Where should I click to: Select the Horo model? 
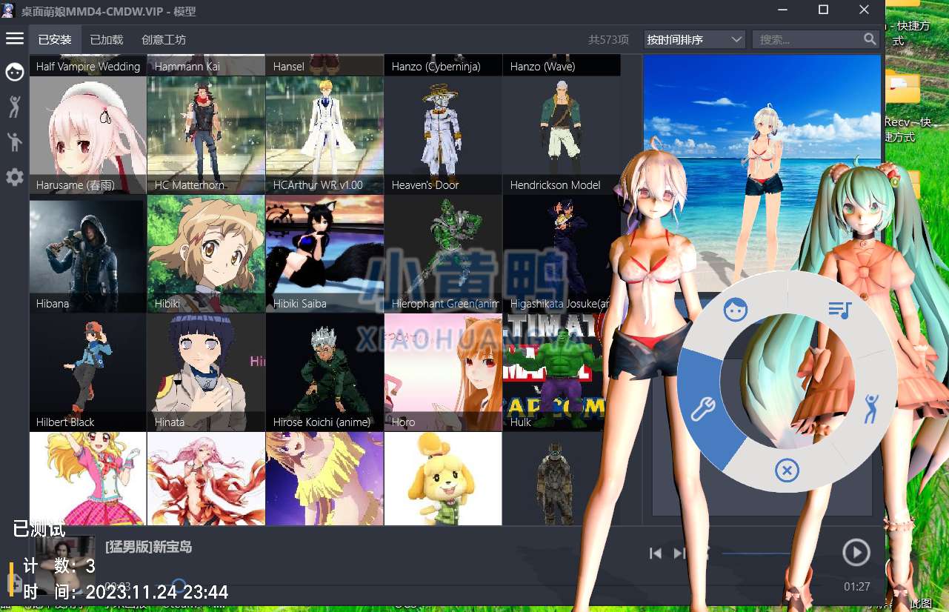click(444, 372)
